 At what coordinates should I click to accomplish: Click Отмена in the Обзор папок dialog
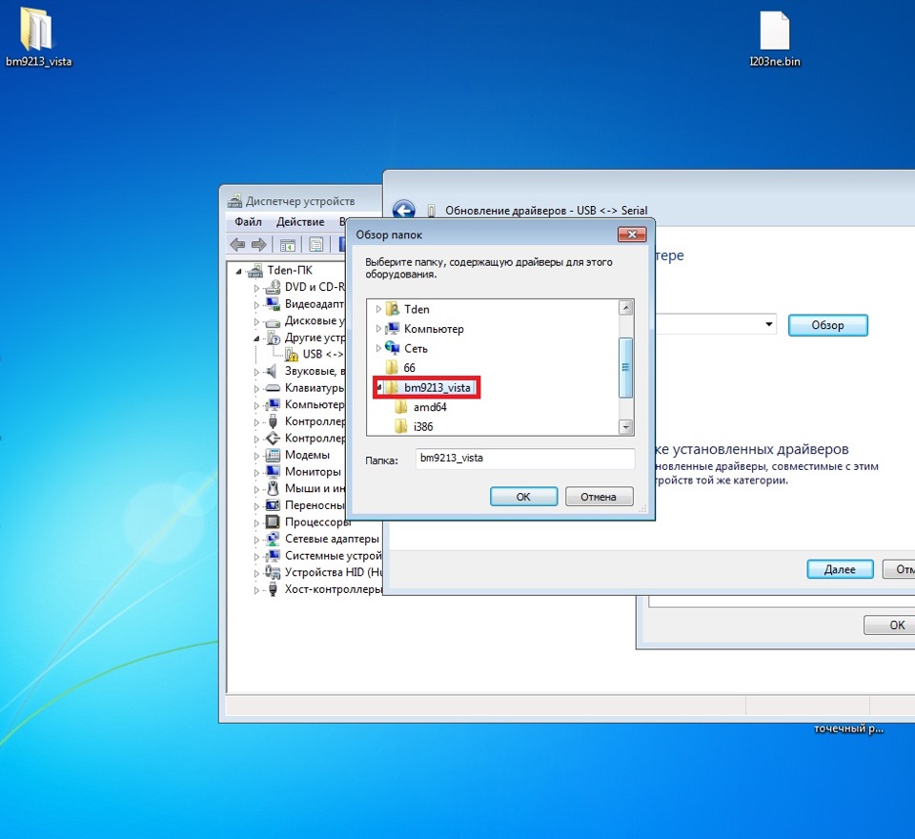[x=599, y=497]
